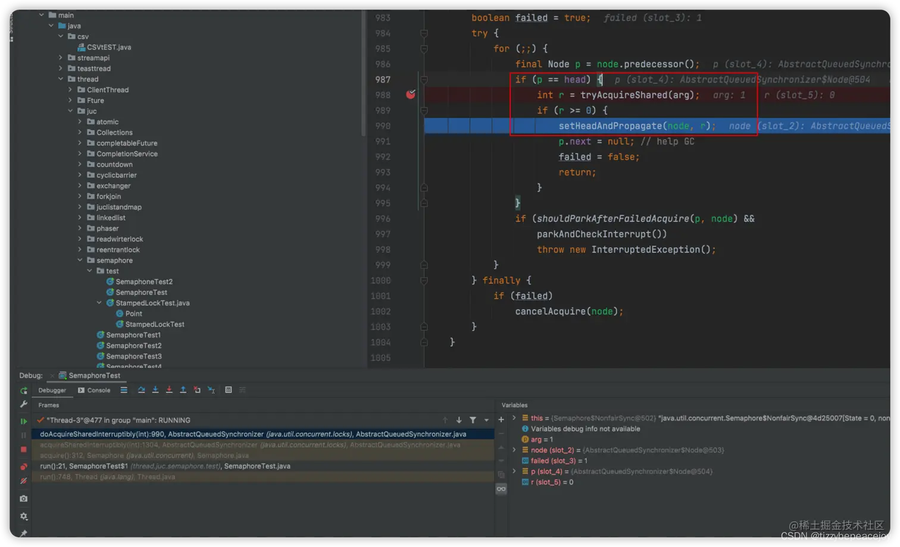This screenshot has height=547, width=900.
Task: Toggle the breakpoint on line 988
Action: (411, 95)
